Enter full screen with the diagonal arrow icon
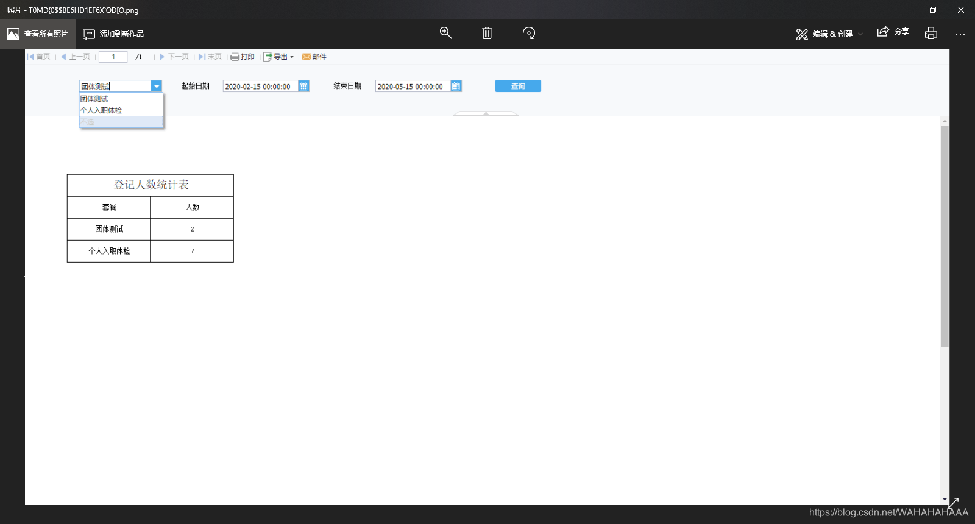The width and height of the screenshot is (975, 524). (x=953, y=503)
